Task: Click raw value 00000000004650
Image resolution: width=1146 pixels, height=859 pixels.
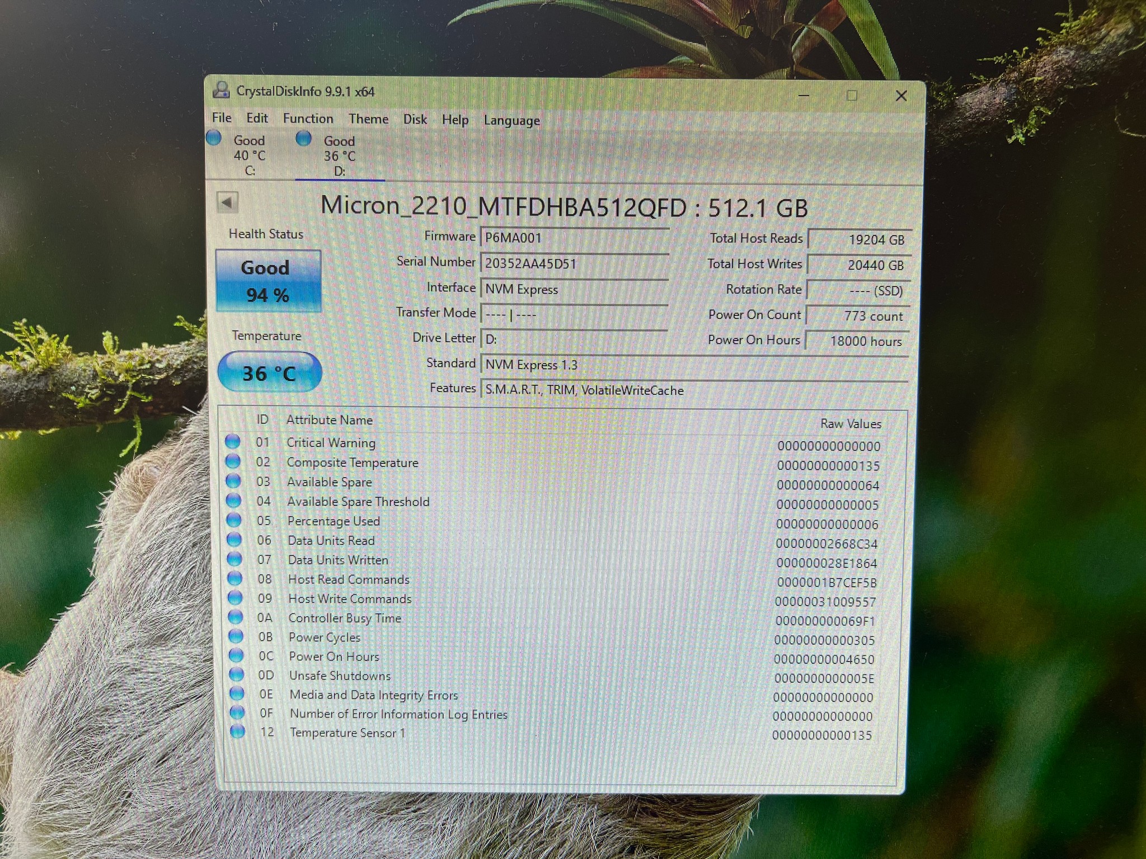Action: pos(824,659)
